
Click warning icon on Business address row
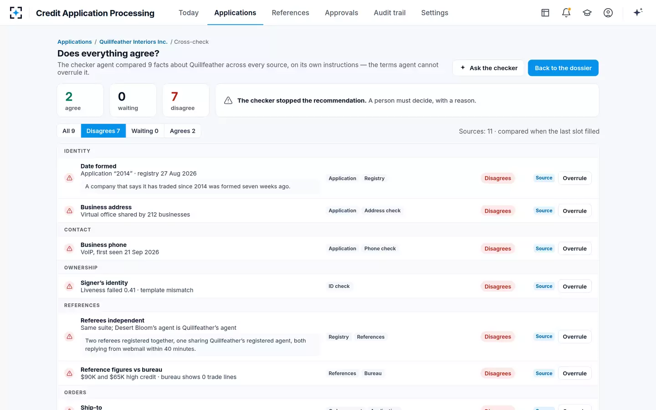tap(69, 211)
